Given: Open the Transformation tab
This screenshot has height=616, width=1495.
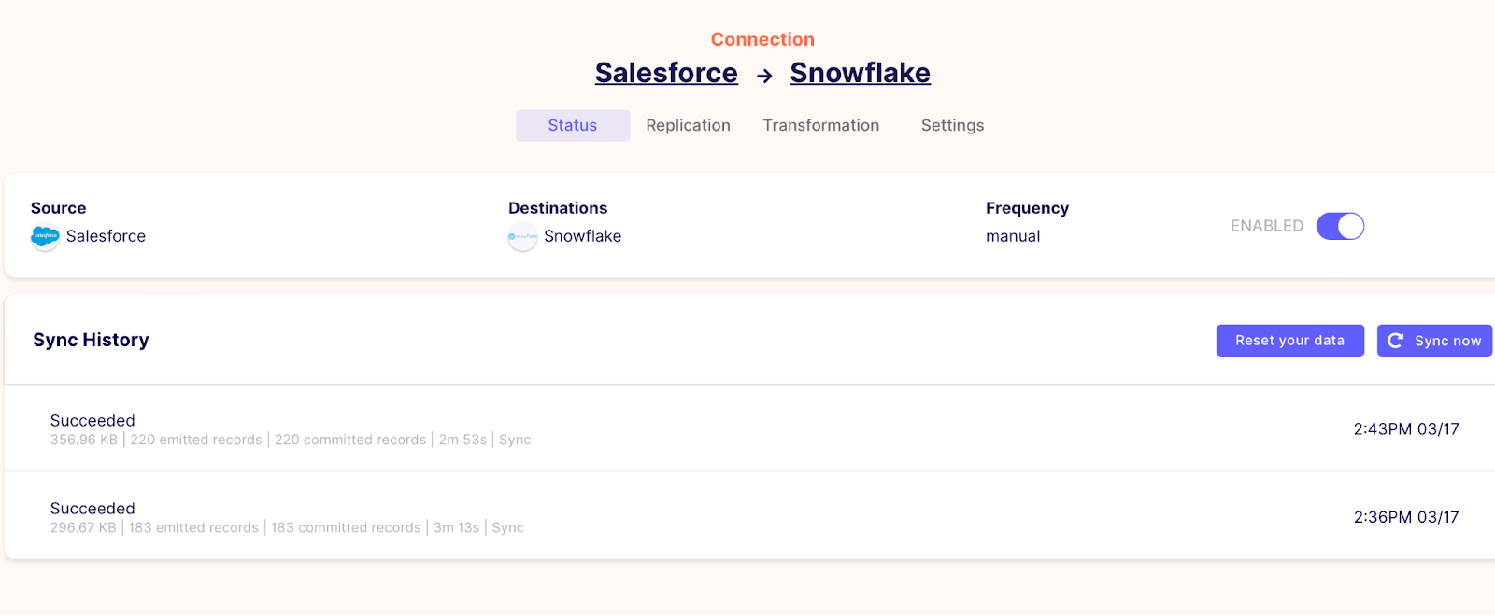Looking at the screenshot, I should click(x=820, y=125).
